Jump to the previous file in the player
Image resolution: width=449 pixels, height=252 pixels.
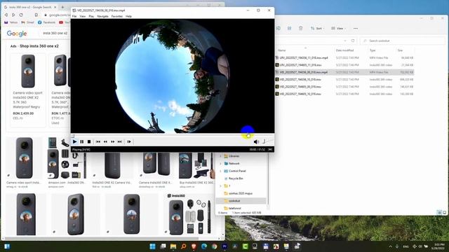click(98, 141)
